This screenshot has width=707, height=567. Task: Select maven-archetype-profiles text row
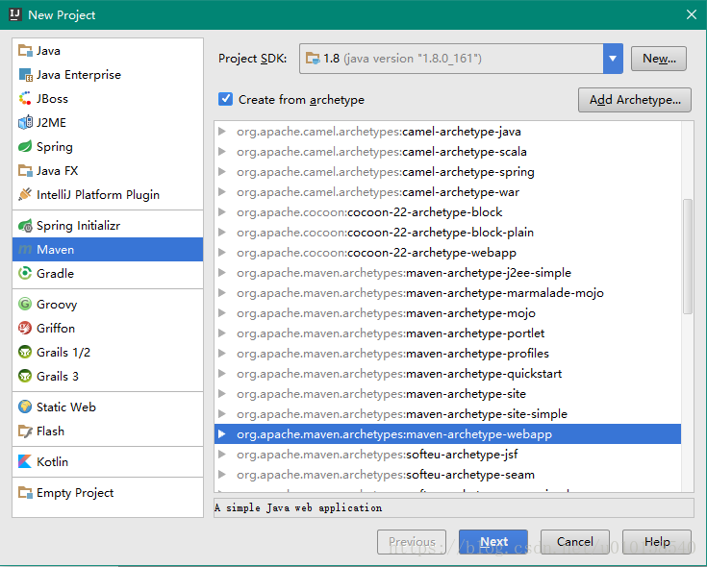392,354
